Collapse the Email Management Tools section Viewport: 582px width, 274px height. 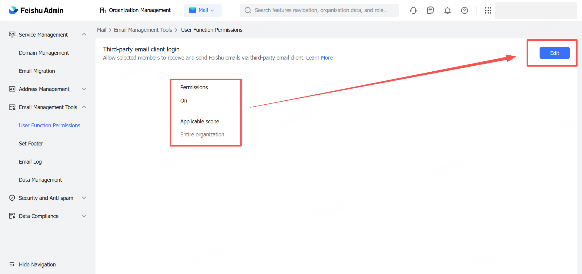(84, 107)
